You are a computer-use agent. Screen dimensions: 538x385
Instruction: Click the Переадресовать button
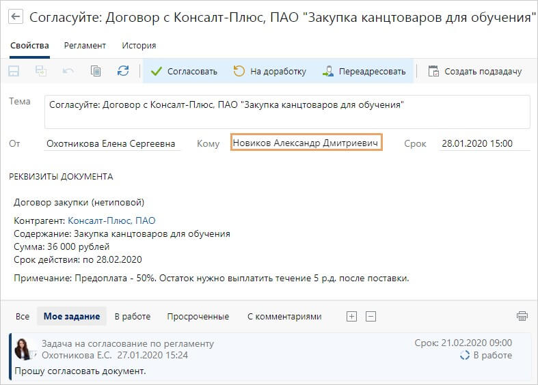(364, 71)
